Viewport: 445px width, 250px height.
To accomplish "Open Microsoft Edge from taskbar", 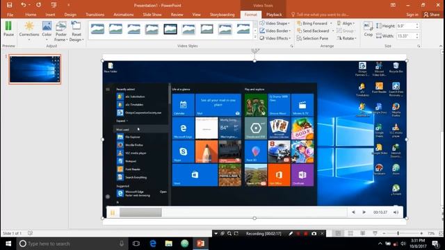I will 153,244.
